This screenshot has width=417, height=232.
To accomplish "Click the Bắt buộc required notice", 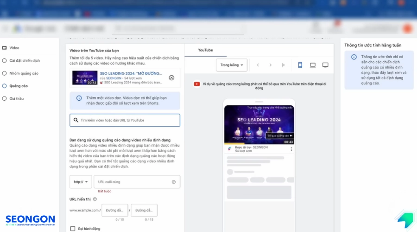I will (x=105, y=191).
